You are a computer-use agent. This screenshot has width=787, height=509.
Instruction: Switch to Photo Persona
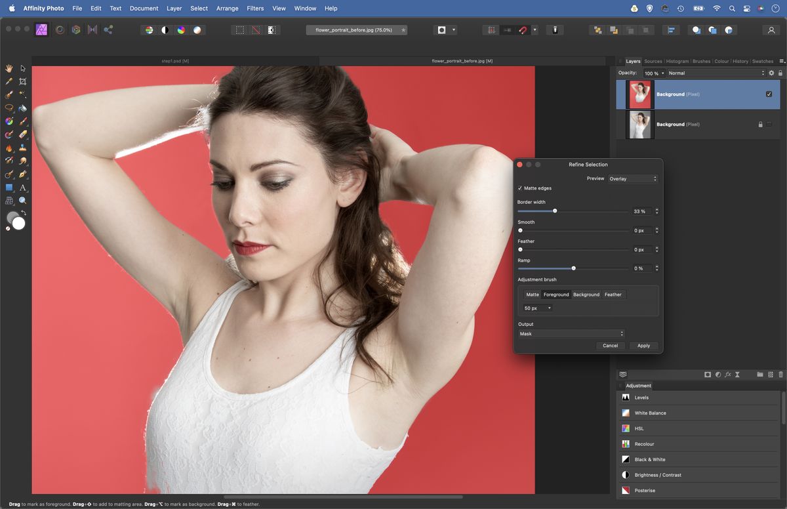click(41, 30)
